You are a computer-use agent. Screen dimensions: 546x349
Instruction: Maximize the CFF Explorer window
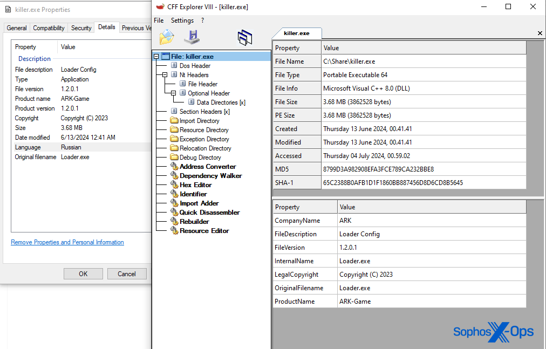[x=508, y=6]
